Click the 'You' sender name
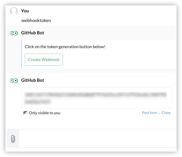Viewport: 182px width, 157px height. 25,11
